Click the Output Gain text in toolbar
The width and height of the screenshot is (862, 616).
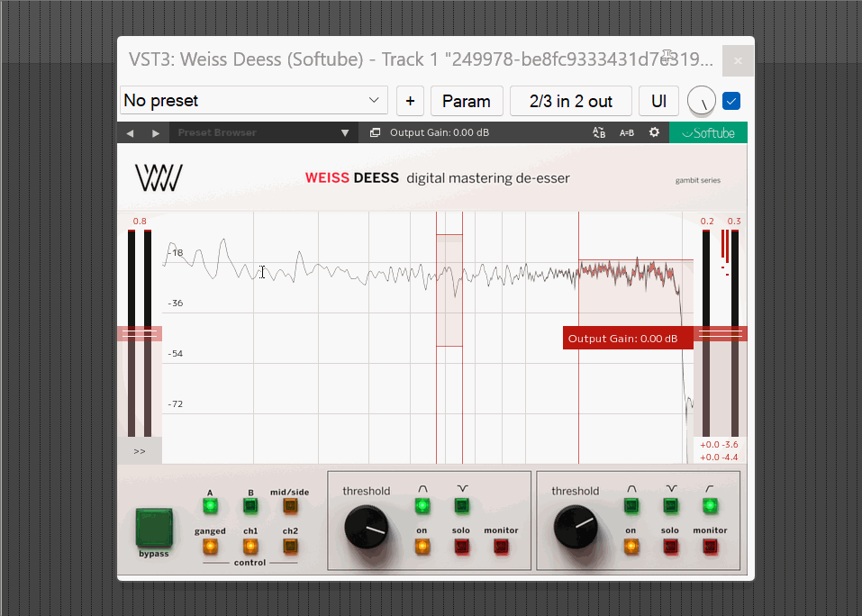pyautogui.click(x=440, y=132)
